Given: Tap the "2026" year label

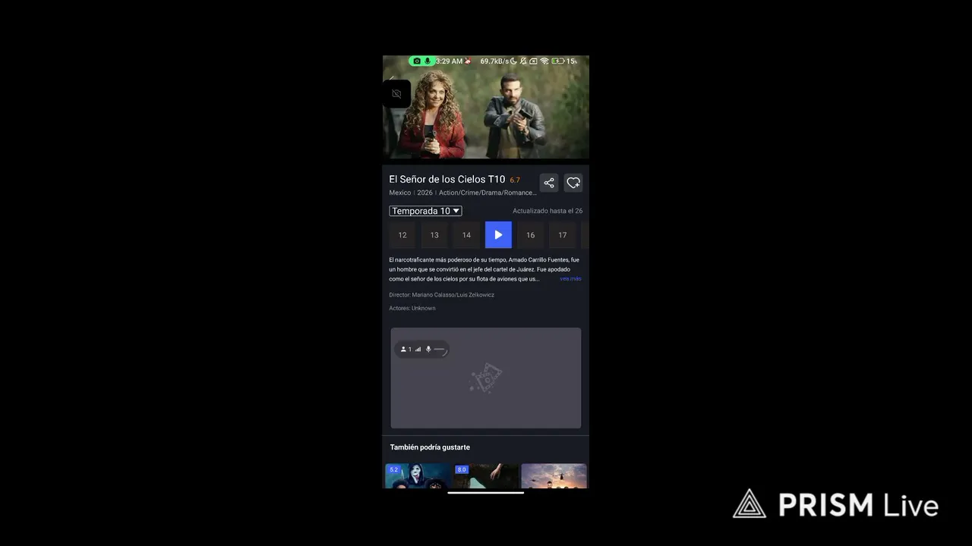Looking at the screenshot, I should 424,193.
